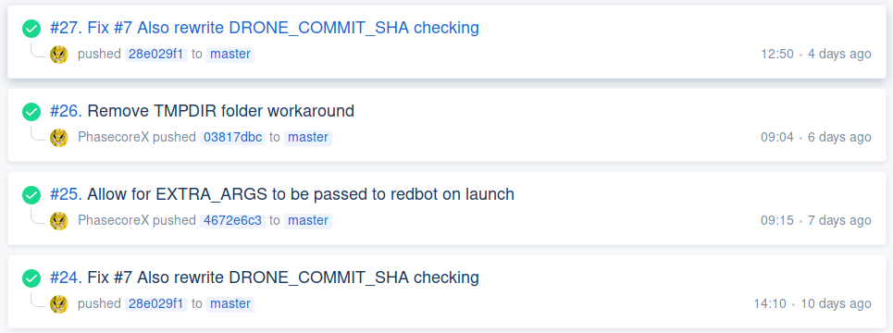
Task: Click the user avatar in build #24
Action: (59, 303)
